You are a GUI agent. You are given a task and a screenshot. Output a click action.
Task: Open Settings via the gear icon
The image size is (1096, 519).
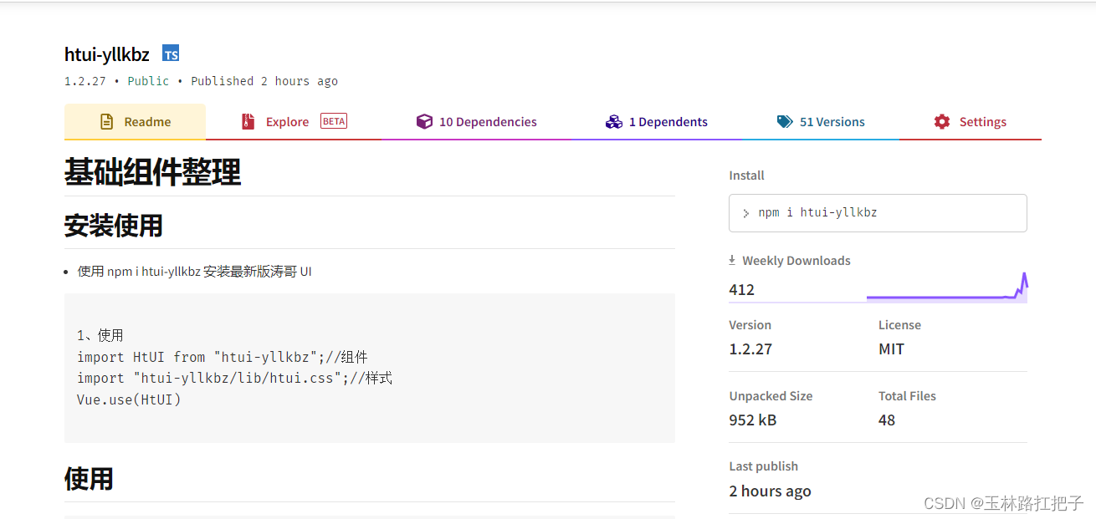pos(940,121)
